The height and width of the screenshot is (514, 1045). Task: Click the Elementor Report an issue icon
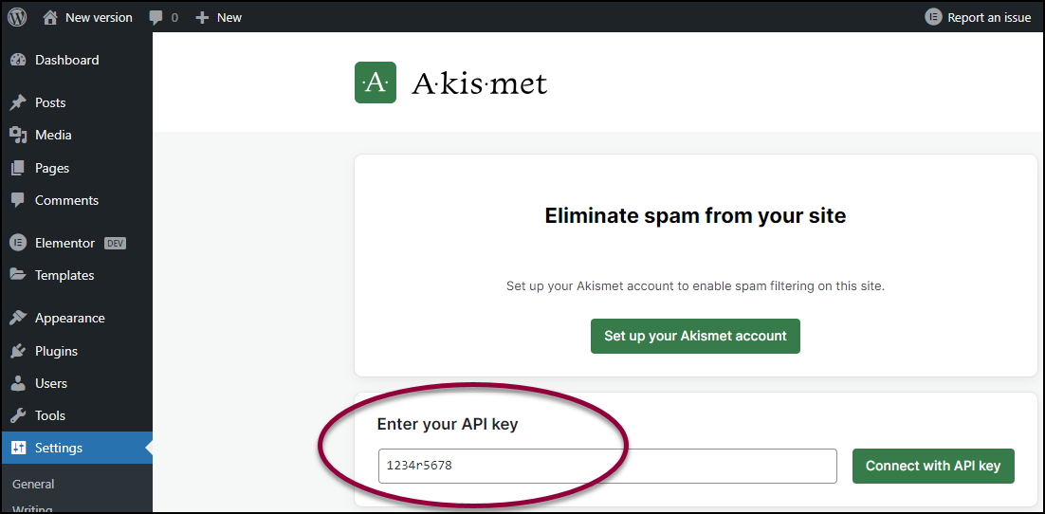(x=933, y=17)
